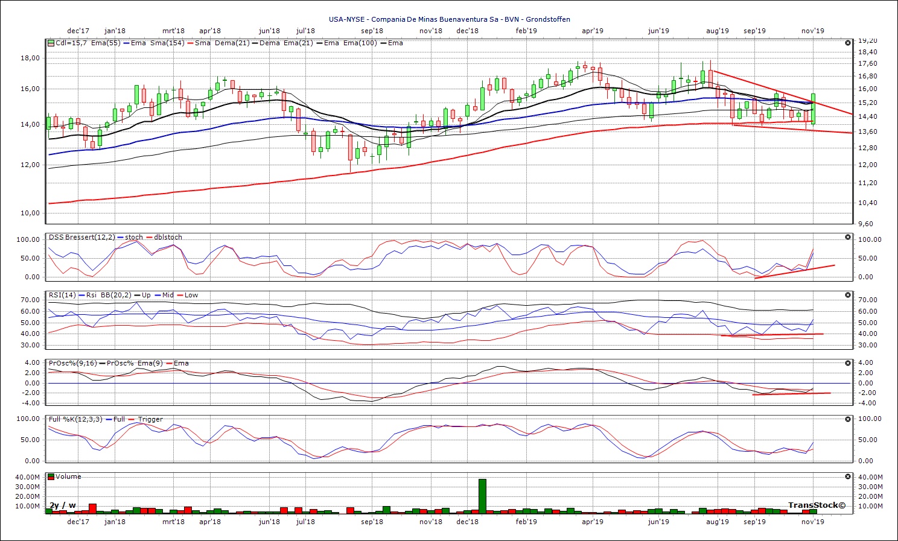Close the RSI(14) indicator panel

coord(848,295)
